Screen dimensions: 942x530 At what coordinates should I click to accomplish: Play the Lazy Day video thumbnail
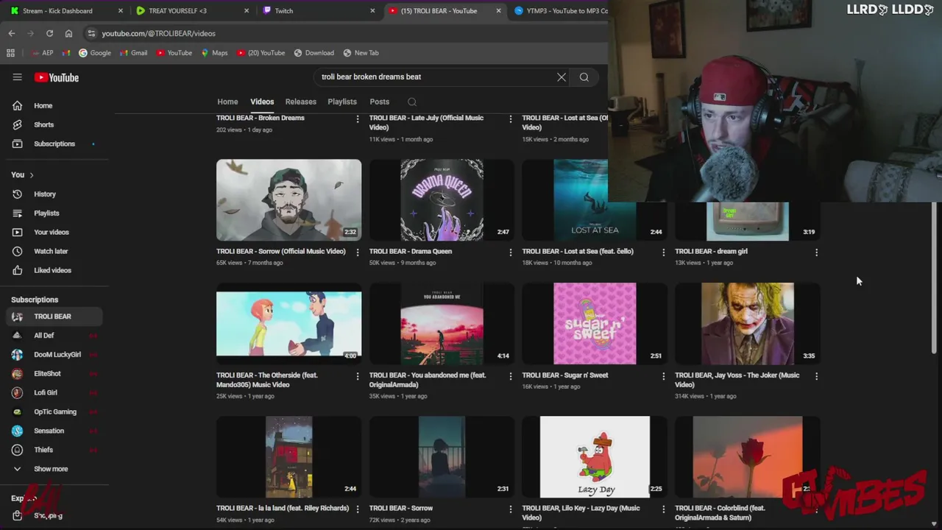pyautogui.click(x=595, y=456)
